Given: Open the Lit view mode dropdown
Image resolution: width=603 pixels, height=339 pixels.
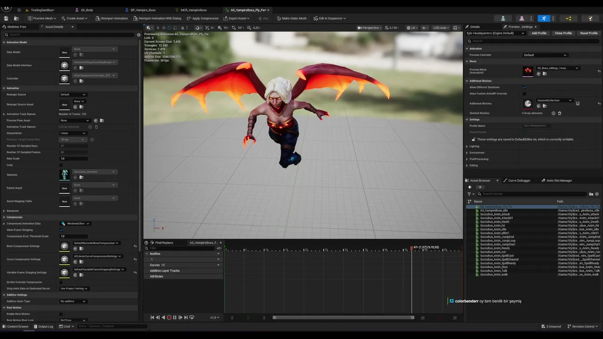Looking at the screenshot, I should pyautogui.click(x=412, y=28).
